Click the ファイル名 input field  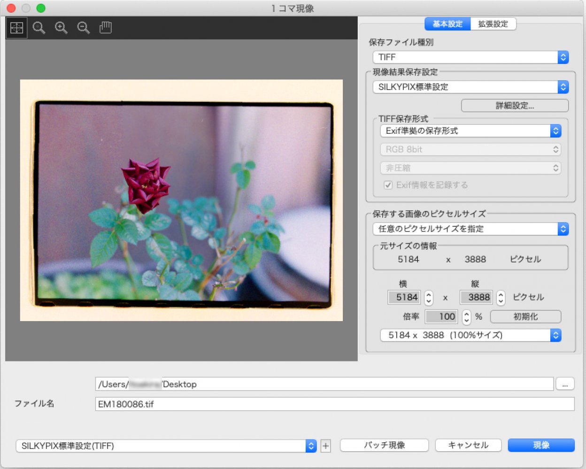(334, 404)
